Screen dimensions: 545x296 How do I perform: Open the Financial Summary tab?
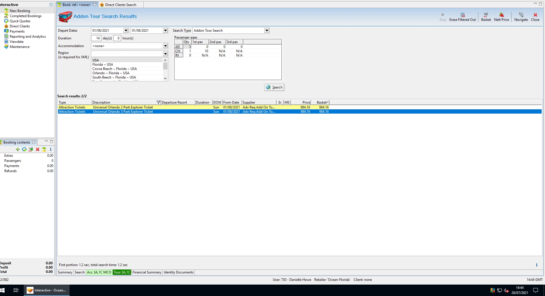[x=147, y=272]
